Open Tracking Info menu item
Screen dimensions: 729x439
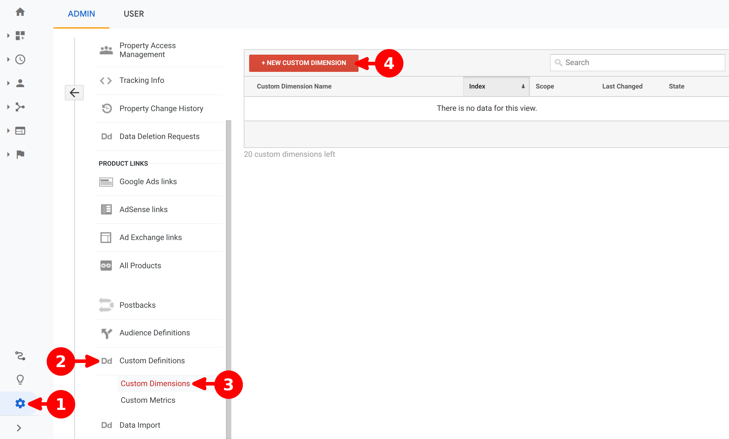pos(142,80)
